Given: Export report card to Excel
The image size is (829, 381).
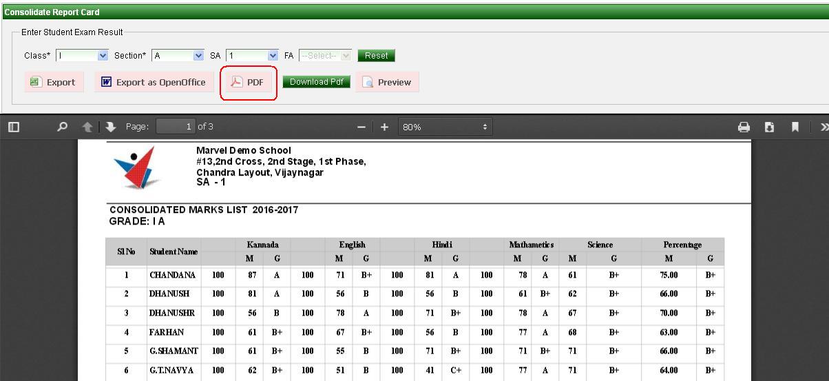Looking at the screenshot, I should [x=53, y=83].
